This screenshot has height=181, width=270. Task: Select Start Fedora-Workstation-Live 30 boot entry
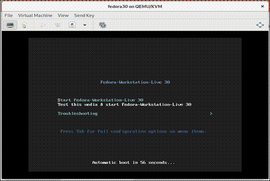pyautogui.click(x=101, y=100)
